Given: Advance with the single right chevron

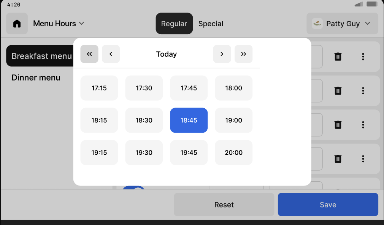Looking at the screenshot, I should (x=222, y=54).
